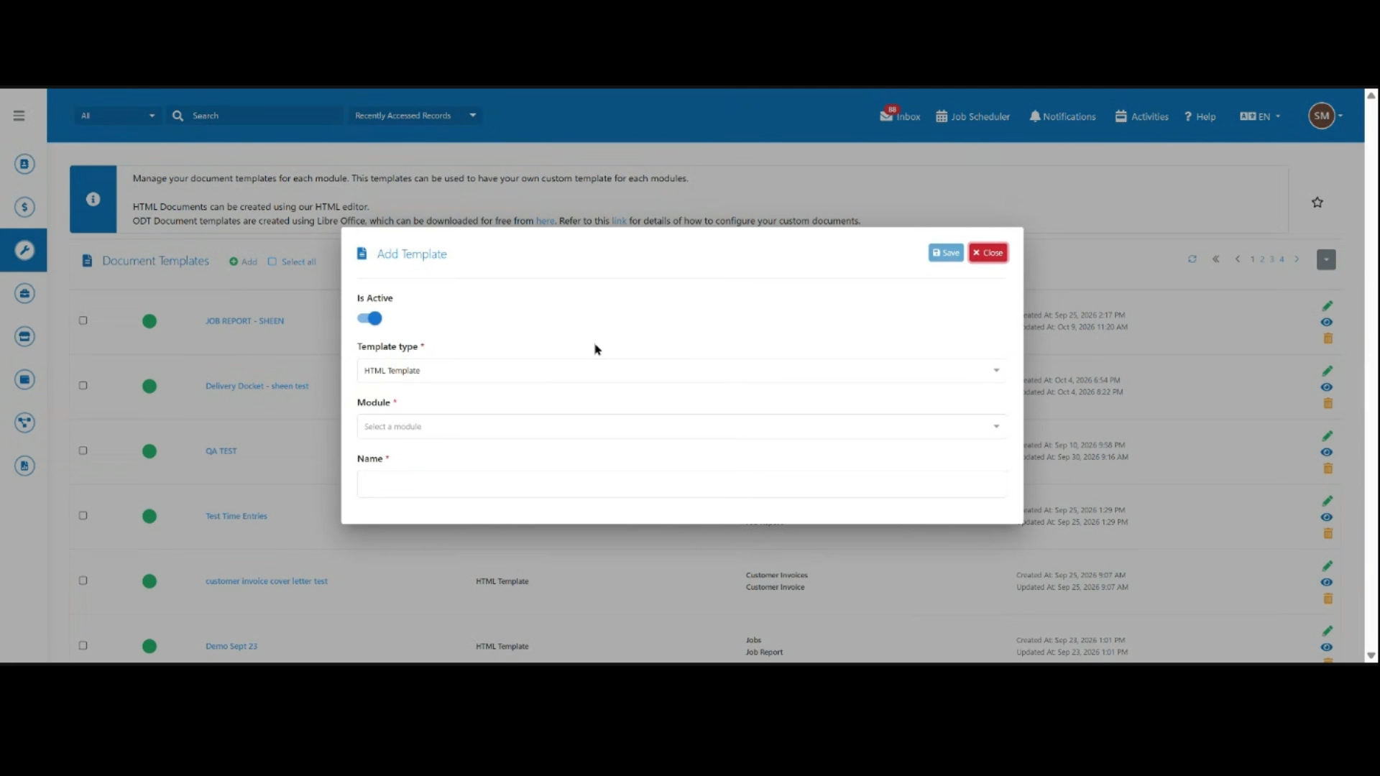Open the Demo Sept 23 template link

(231, 646)
